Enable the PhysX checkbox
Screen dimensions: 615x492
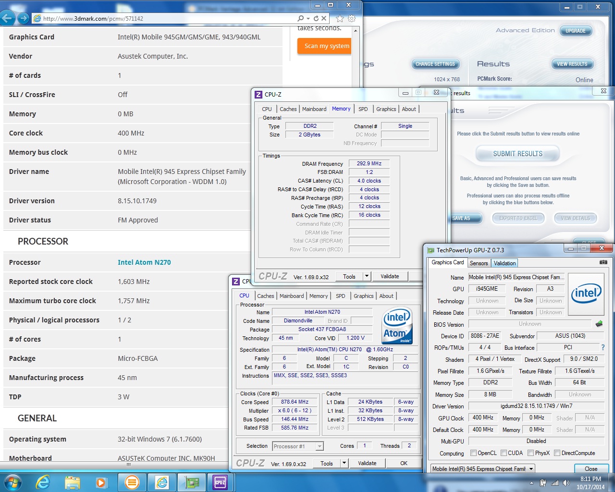pos(530,453)
